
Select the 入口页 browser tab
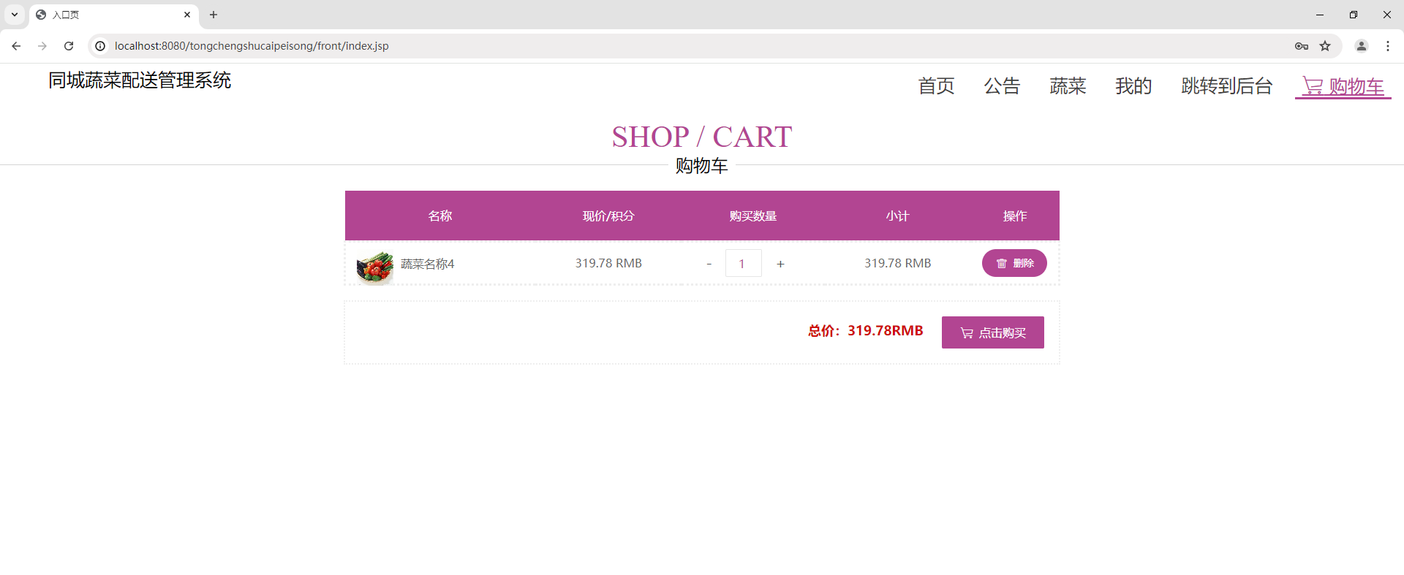(x=114, y=15)
